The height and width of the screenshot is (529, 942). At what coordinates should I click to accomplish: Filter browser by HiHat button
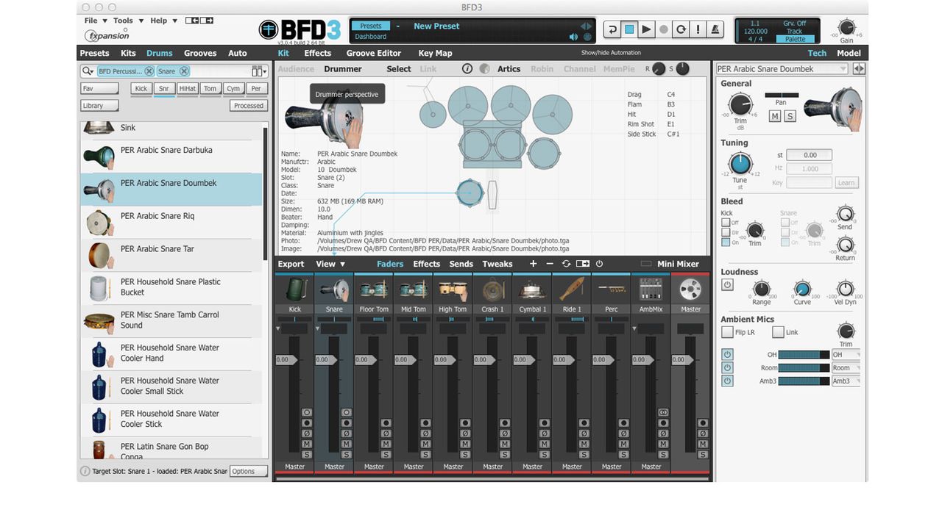pyautogui.click(x=187, y=89)
